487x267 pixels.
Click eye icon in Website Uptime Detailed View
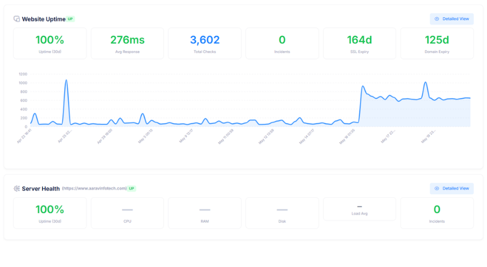point(437,19)
